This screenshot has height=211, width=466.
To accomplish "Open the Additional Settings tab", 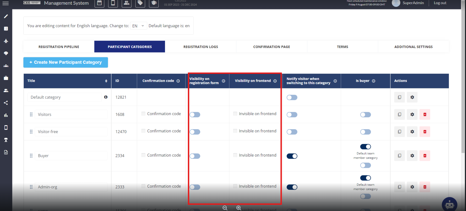I will (x=413, y=47).
